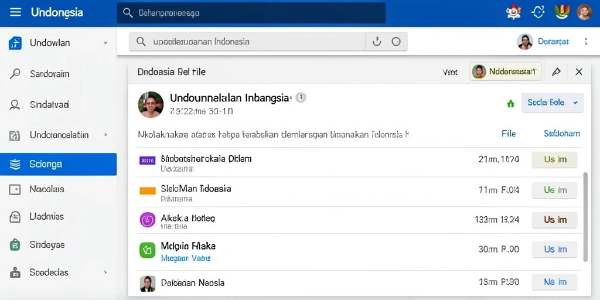Image resolution: width=600 pixels, height=300 pixels.
Task: Click the Naoolaia box icon
Action: pos(15,189)
